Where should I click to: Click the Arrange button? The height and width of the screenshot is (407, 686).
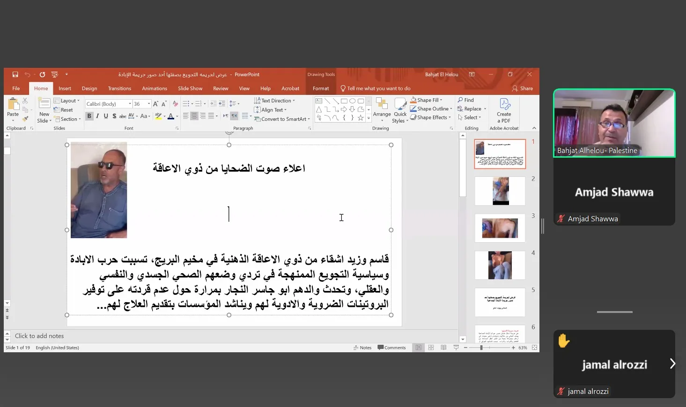[x=382, y=110]
